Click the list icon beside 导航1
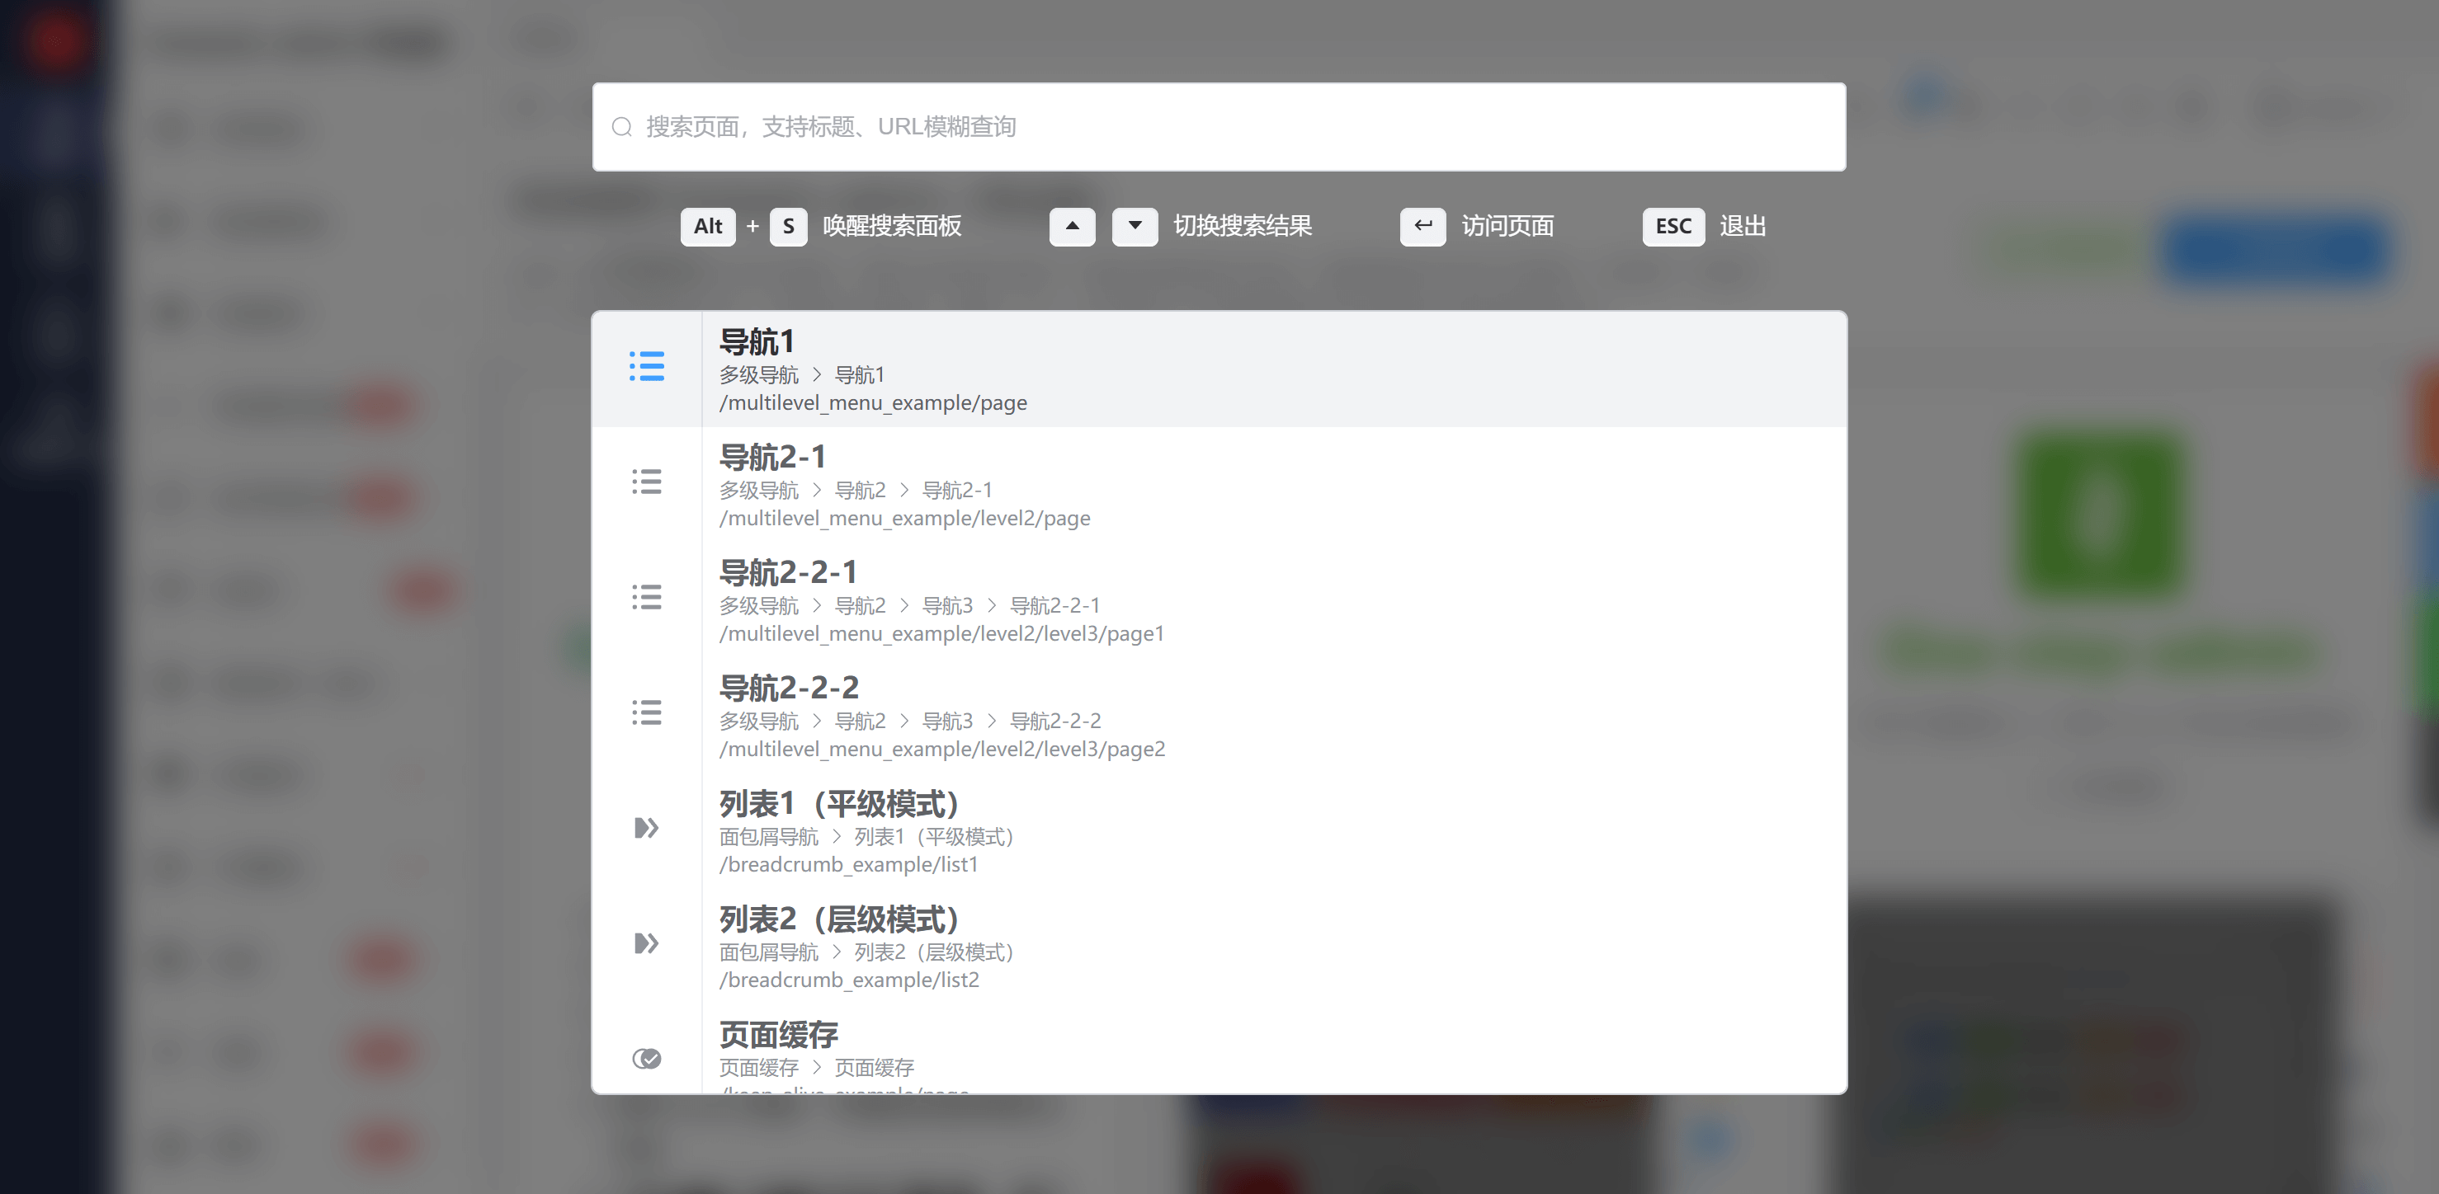This screenshot has width=2439, height=1194. (x=647, y=366)
